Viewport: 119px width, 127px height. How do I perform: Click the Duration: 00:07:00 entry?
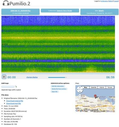15,111
